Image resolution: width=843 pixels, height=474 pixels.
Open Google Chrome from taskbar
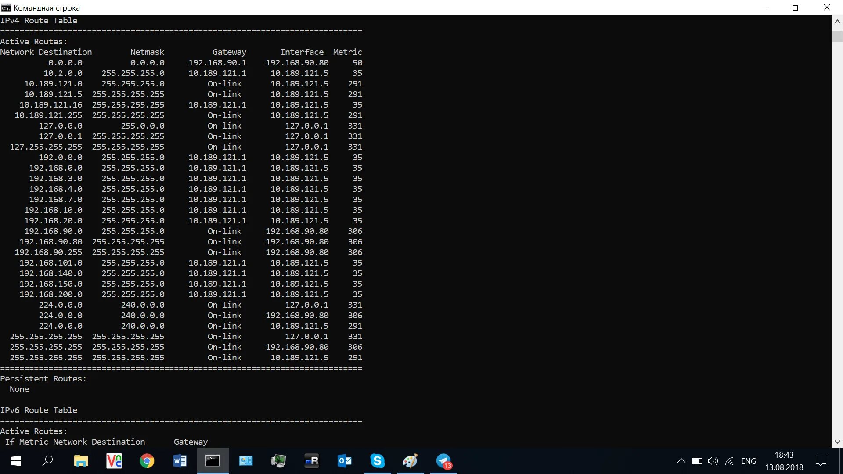click(147, 461)
